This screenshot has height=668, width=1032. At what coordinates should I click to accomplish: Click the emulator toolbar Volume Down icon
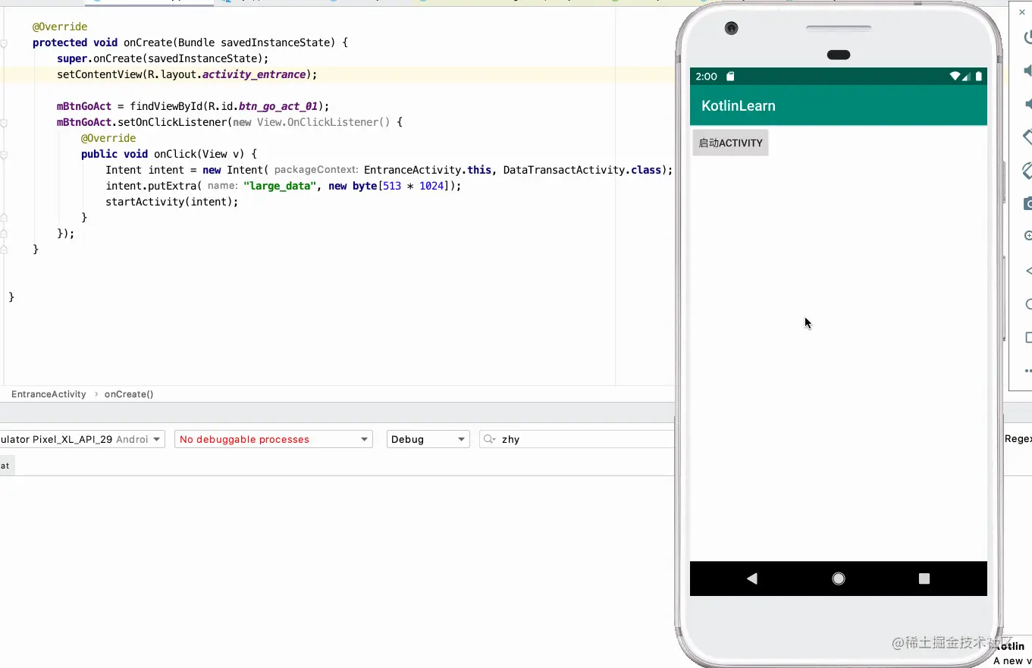(x=1027, y=104)
